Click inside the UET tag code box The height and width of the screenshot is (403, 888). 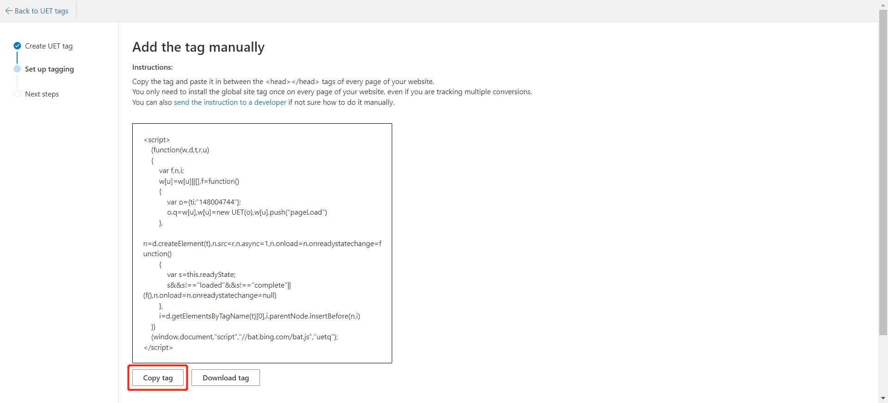tap(262, 243)
